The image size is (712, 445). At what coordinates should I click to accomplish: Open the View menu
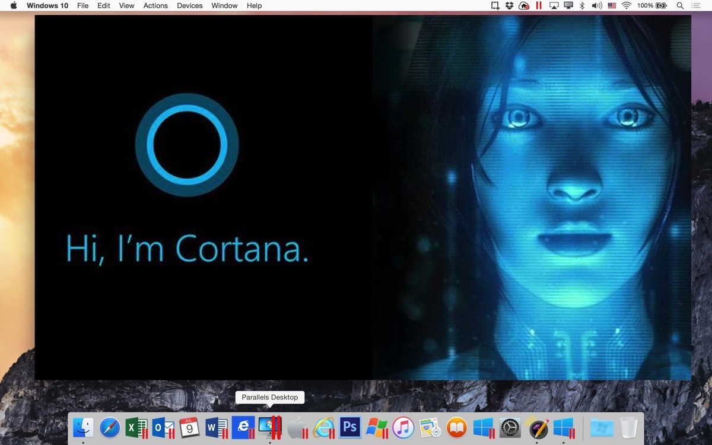(126, 6)
